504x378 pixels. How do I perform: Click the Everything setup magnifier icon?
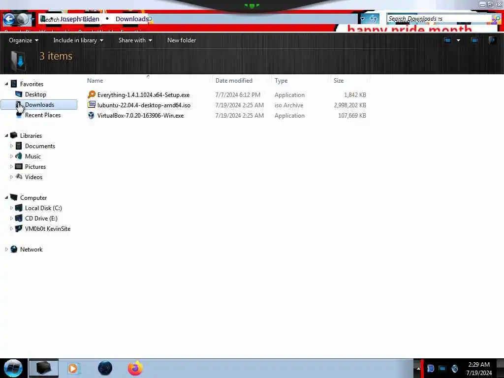[91, 94]
